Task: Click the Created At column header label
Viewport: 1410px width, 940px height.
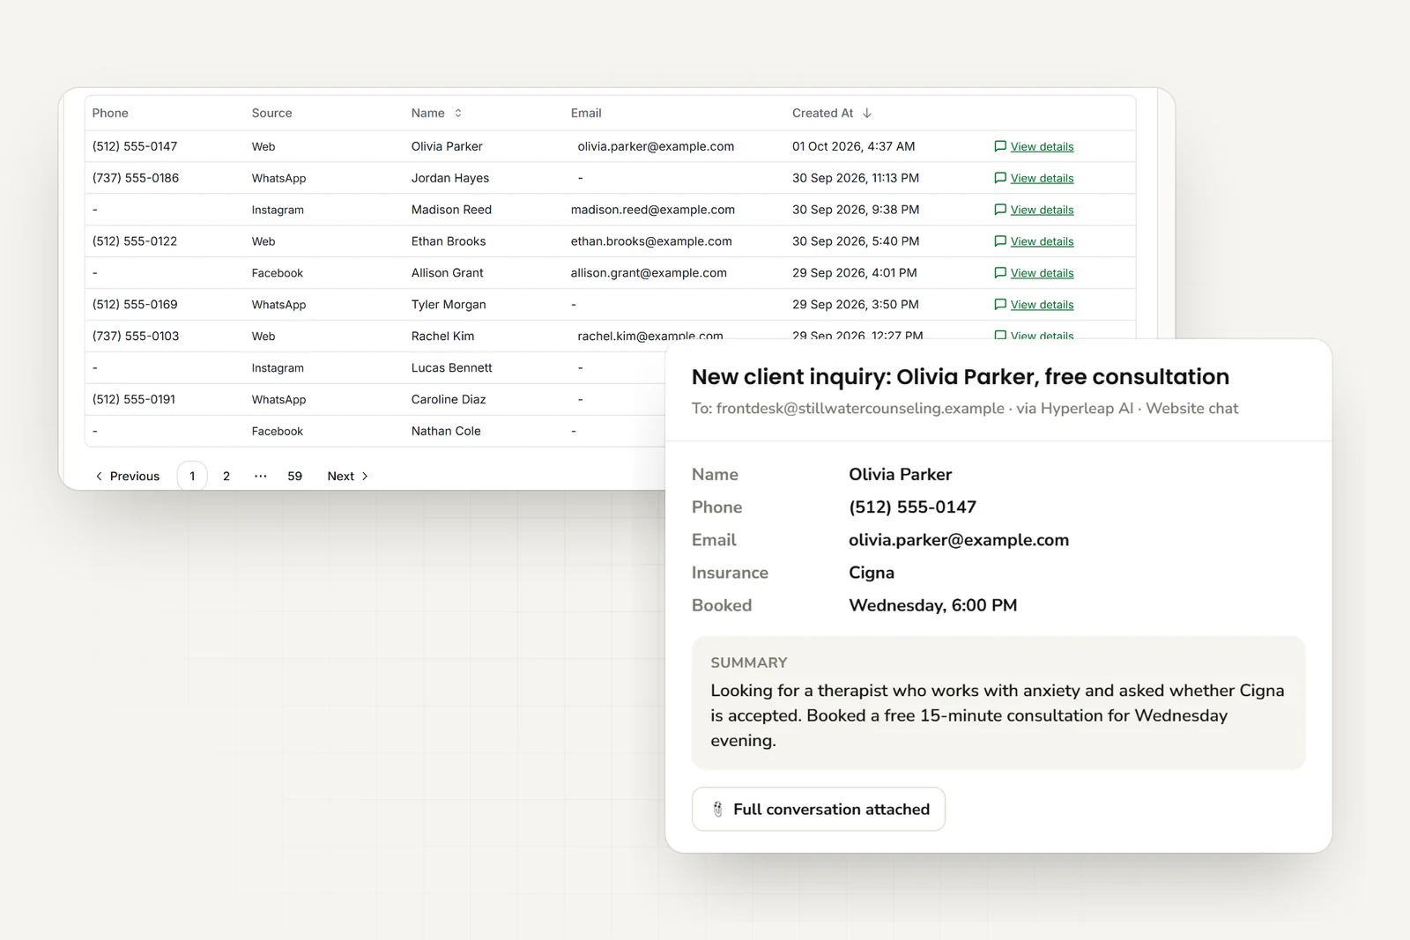Action: point(822,113)
